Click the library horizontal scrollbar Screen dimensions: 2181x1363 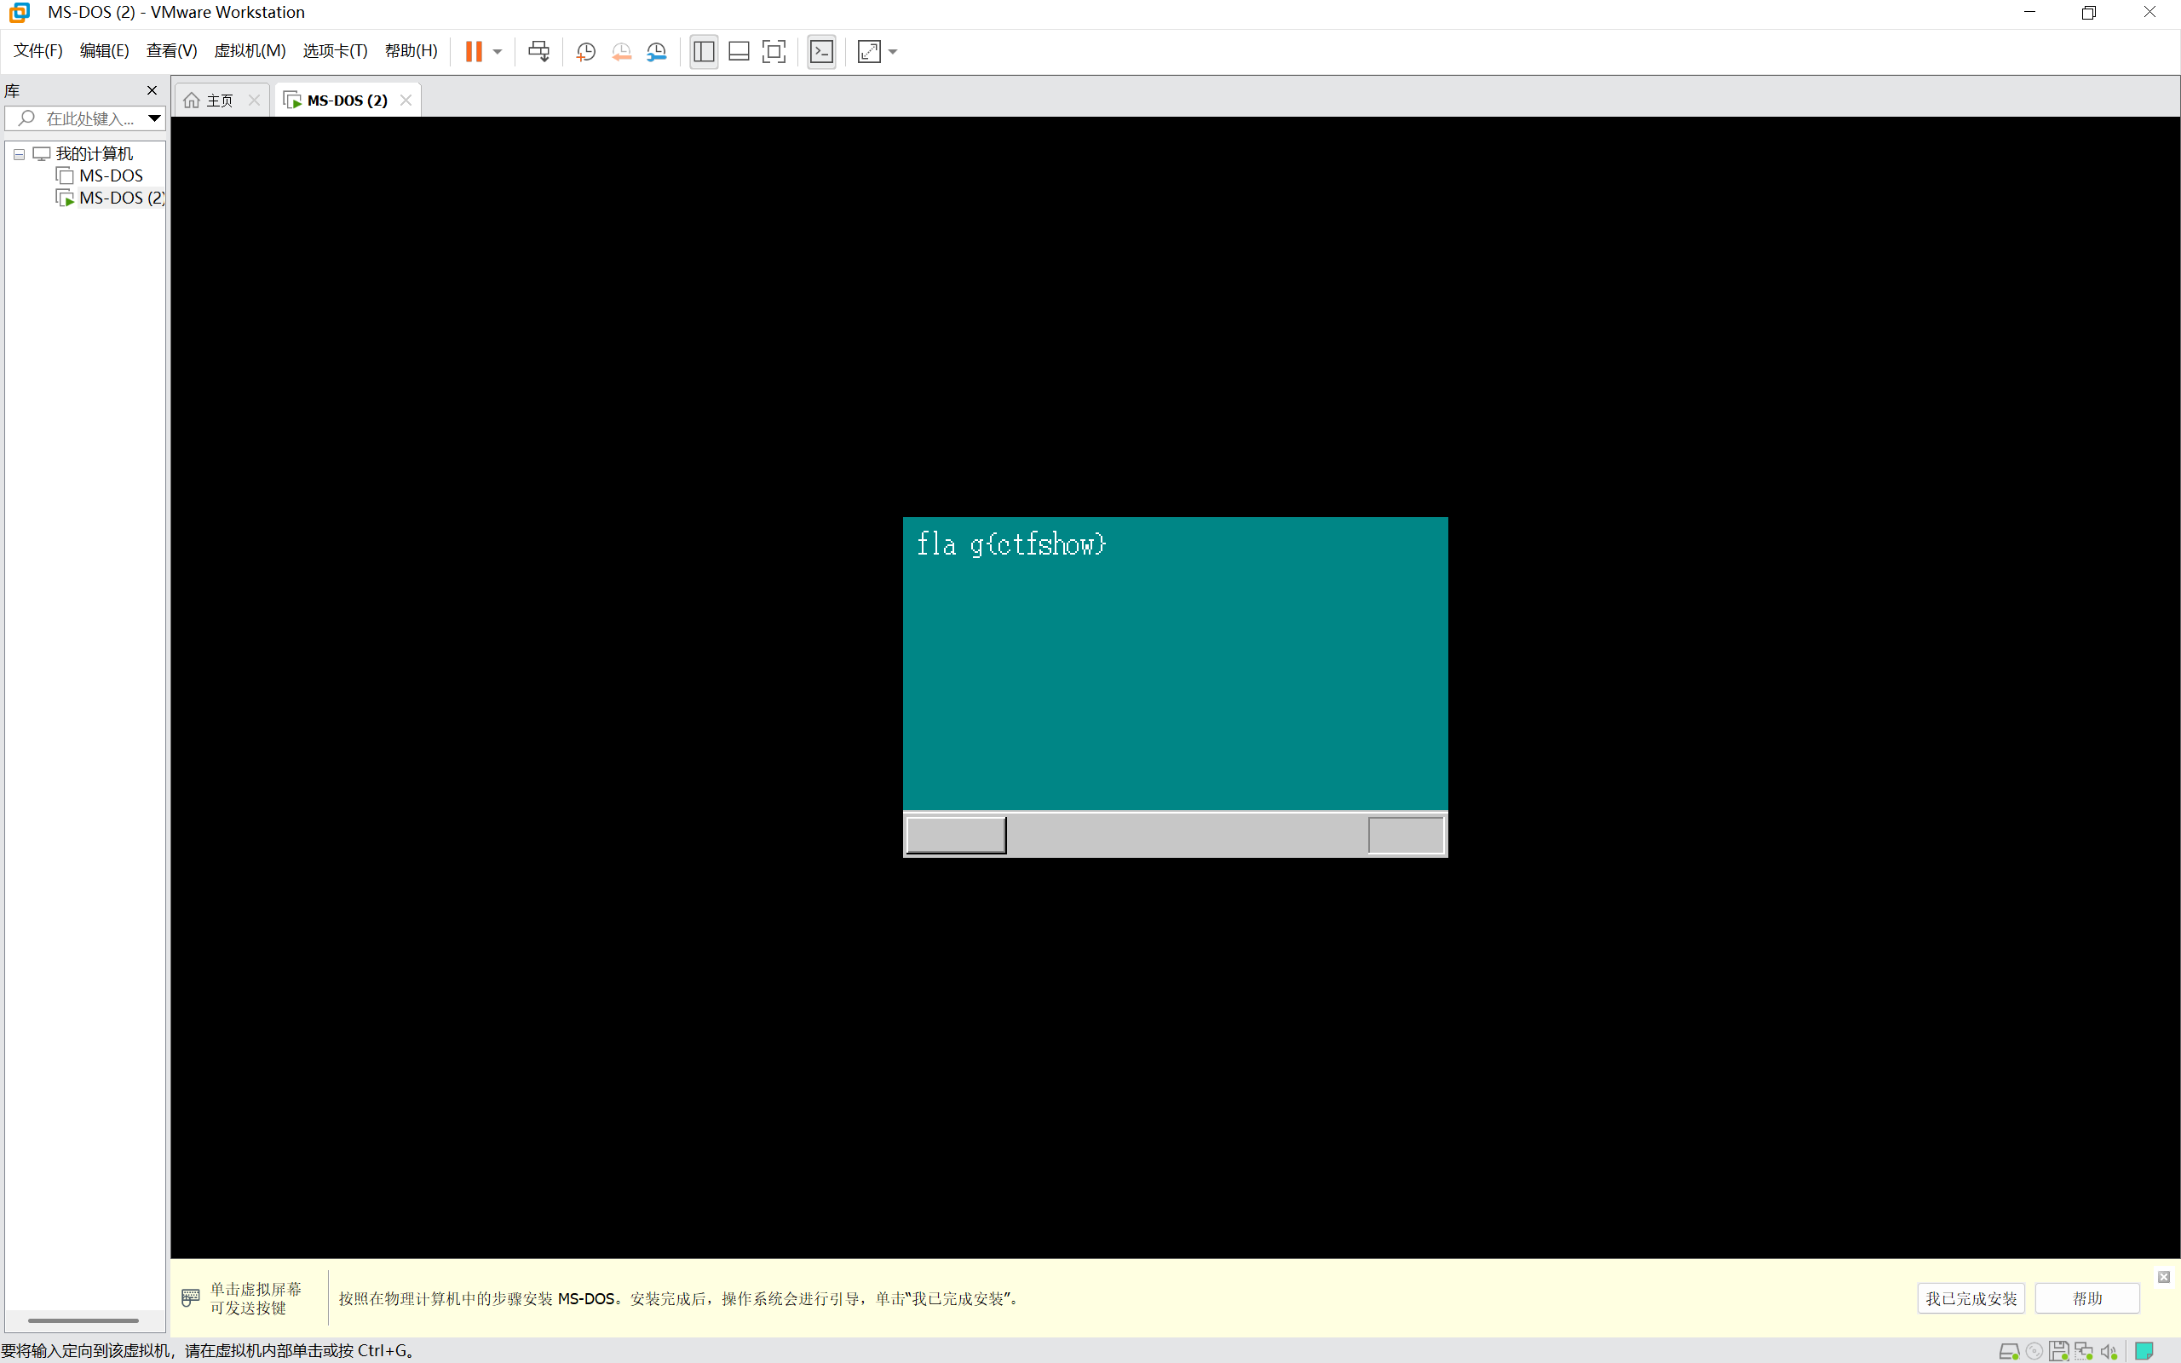coord(83,1320)
